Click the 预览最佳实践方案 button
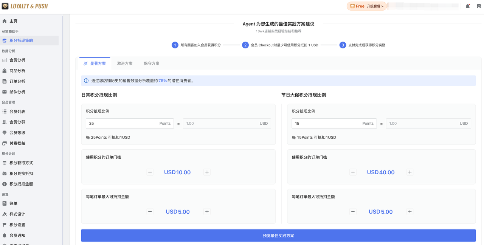The height and width of the screenshot is (245, 484). [278, 235]
